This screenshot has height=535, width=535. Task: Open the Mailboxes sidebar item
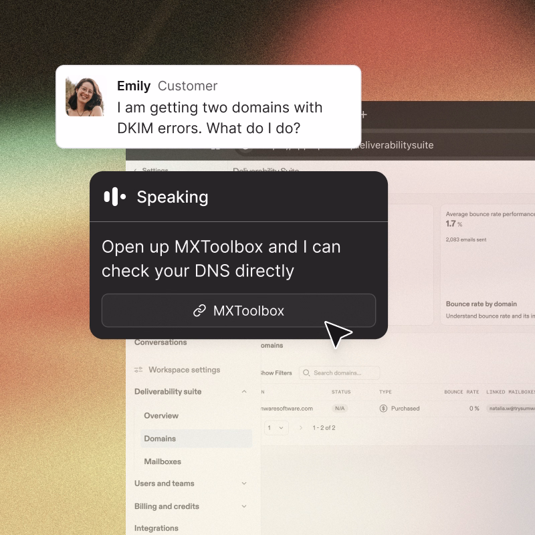click(x=163, y=461)
